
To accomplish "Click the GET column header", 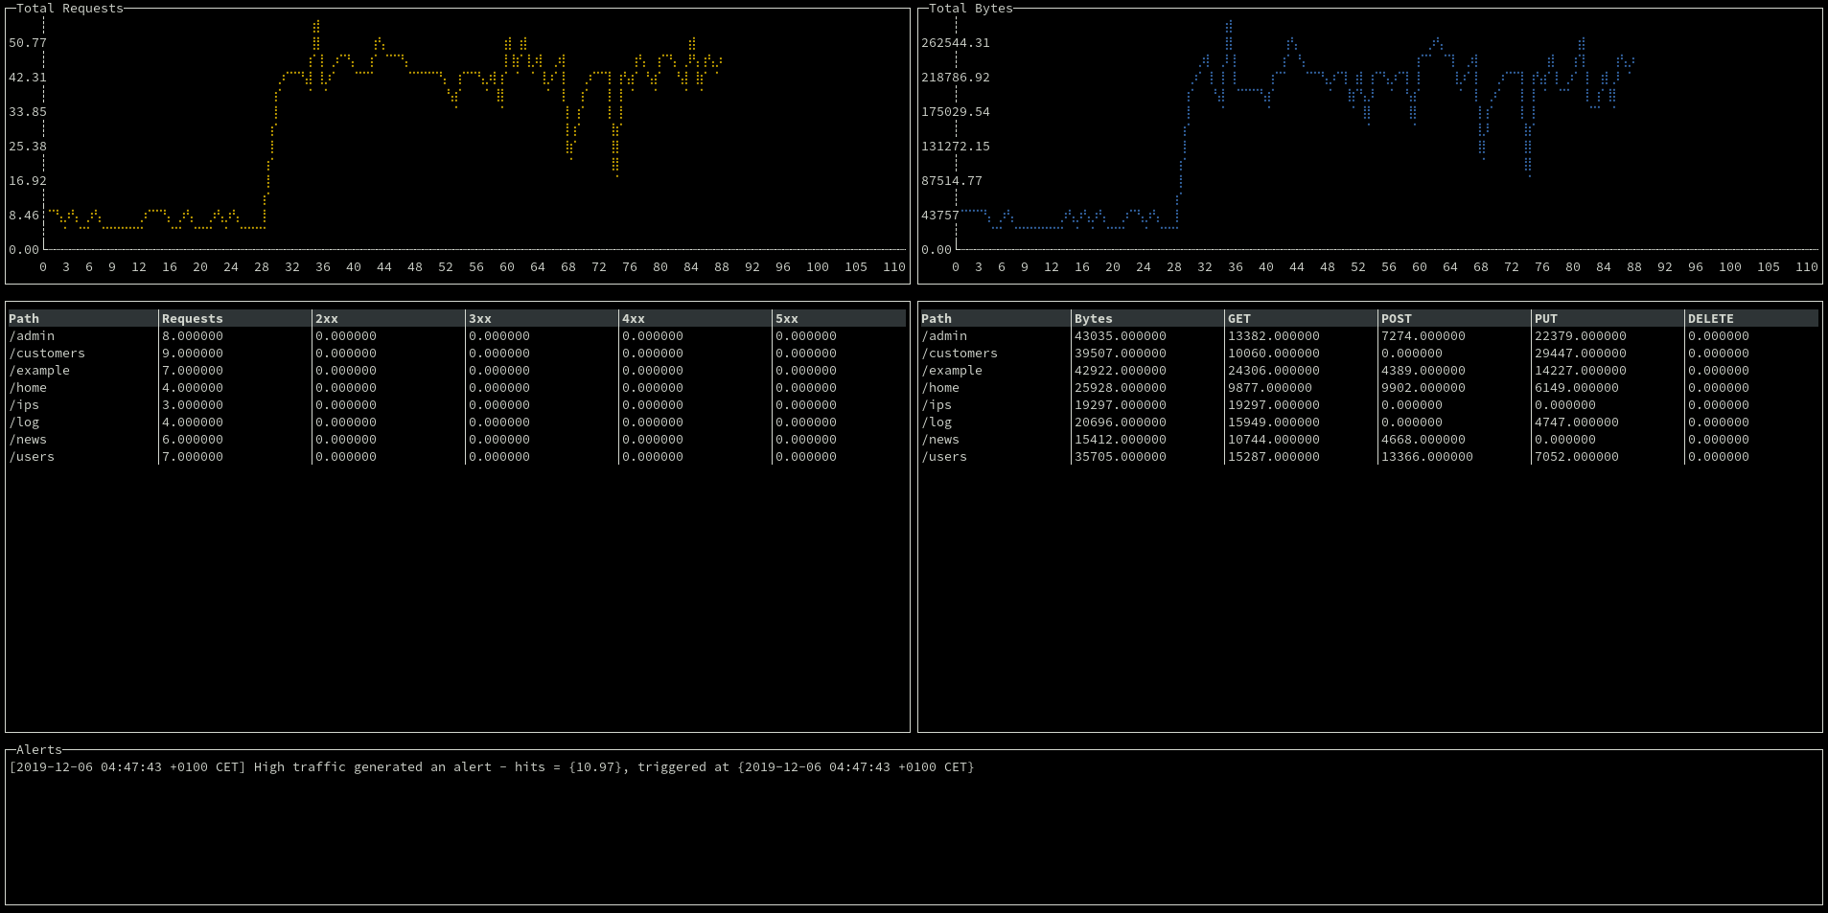I will coord(1239,318).
